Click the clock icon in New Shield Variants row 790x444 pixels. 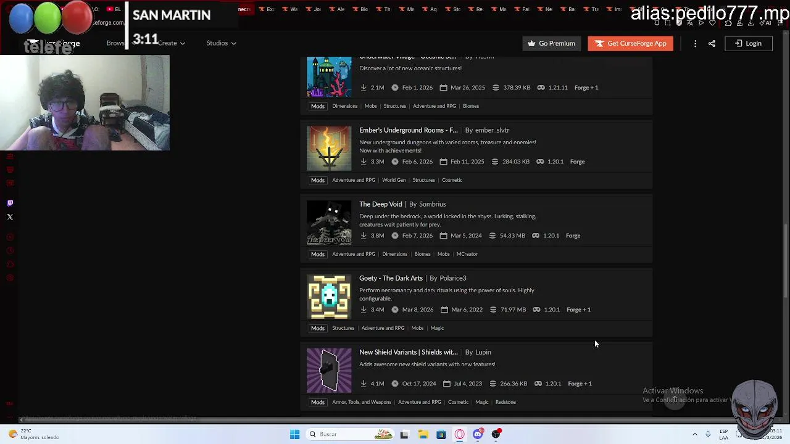(x=394, y=384)
